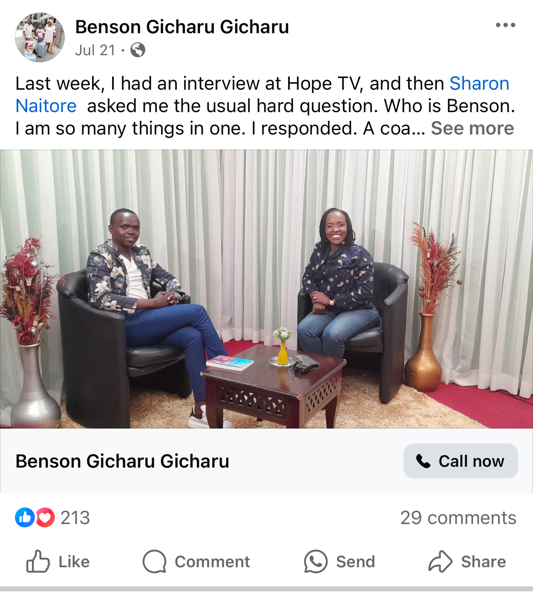This screenshot has width=533, height=593.
Task: Click the Naitore tagged name link
Action: pyautogui.click(x=46, y=106)
